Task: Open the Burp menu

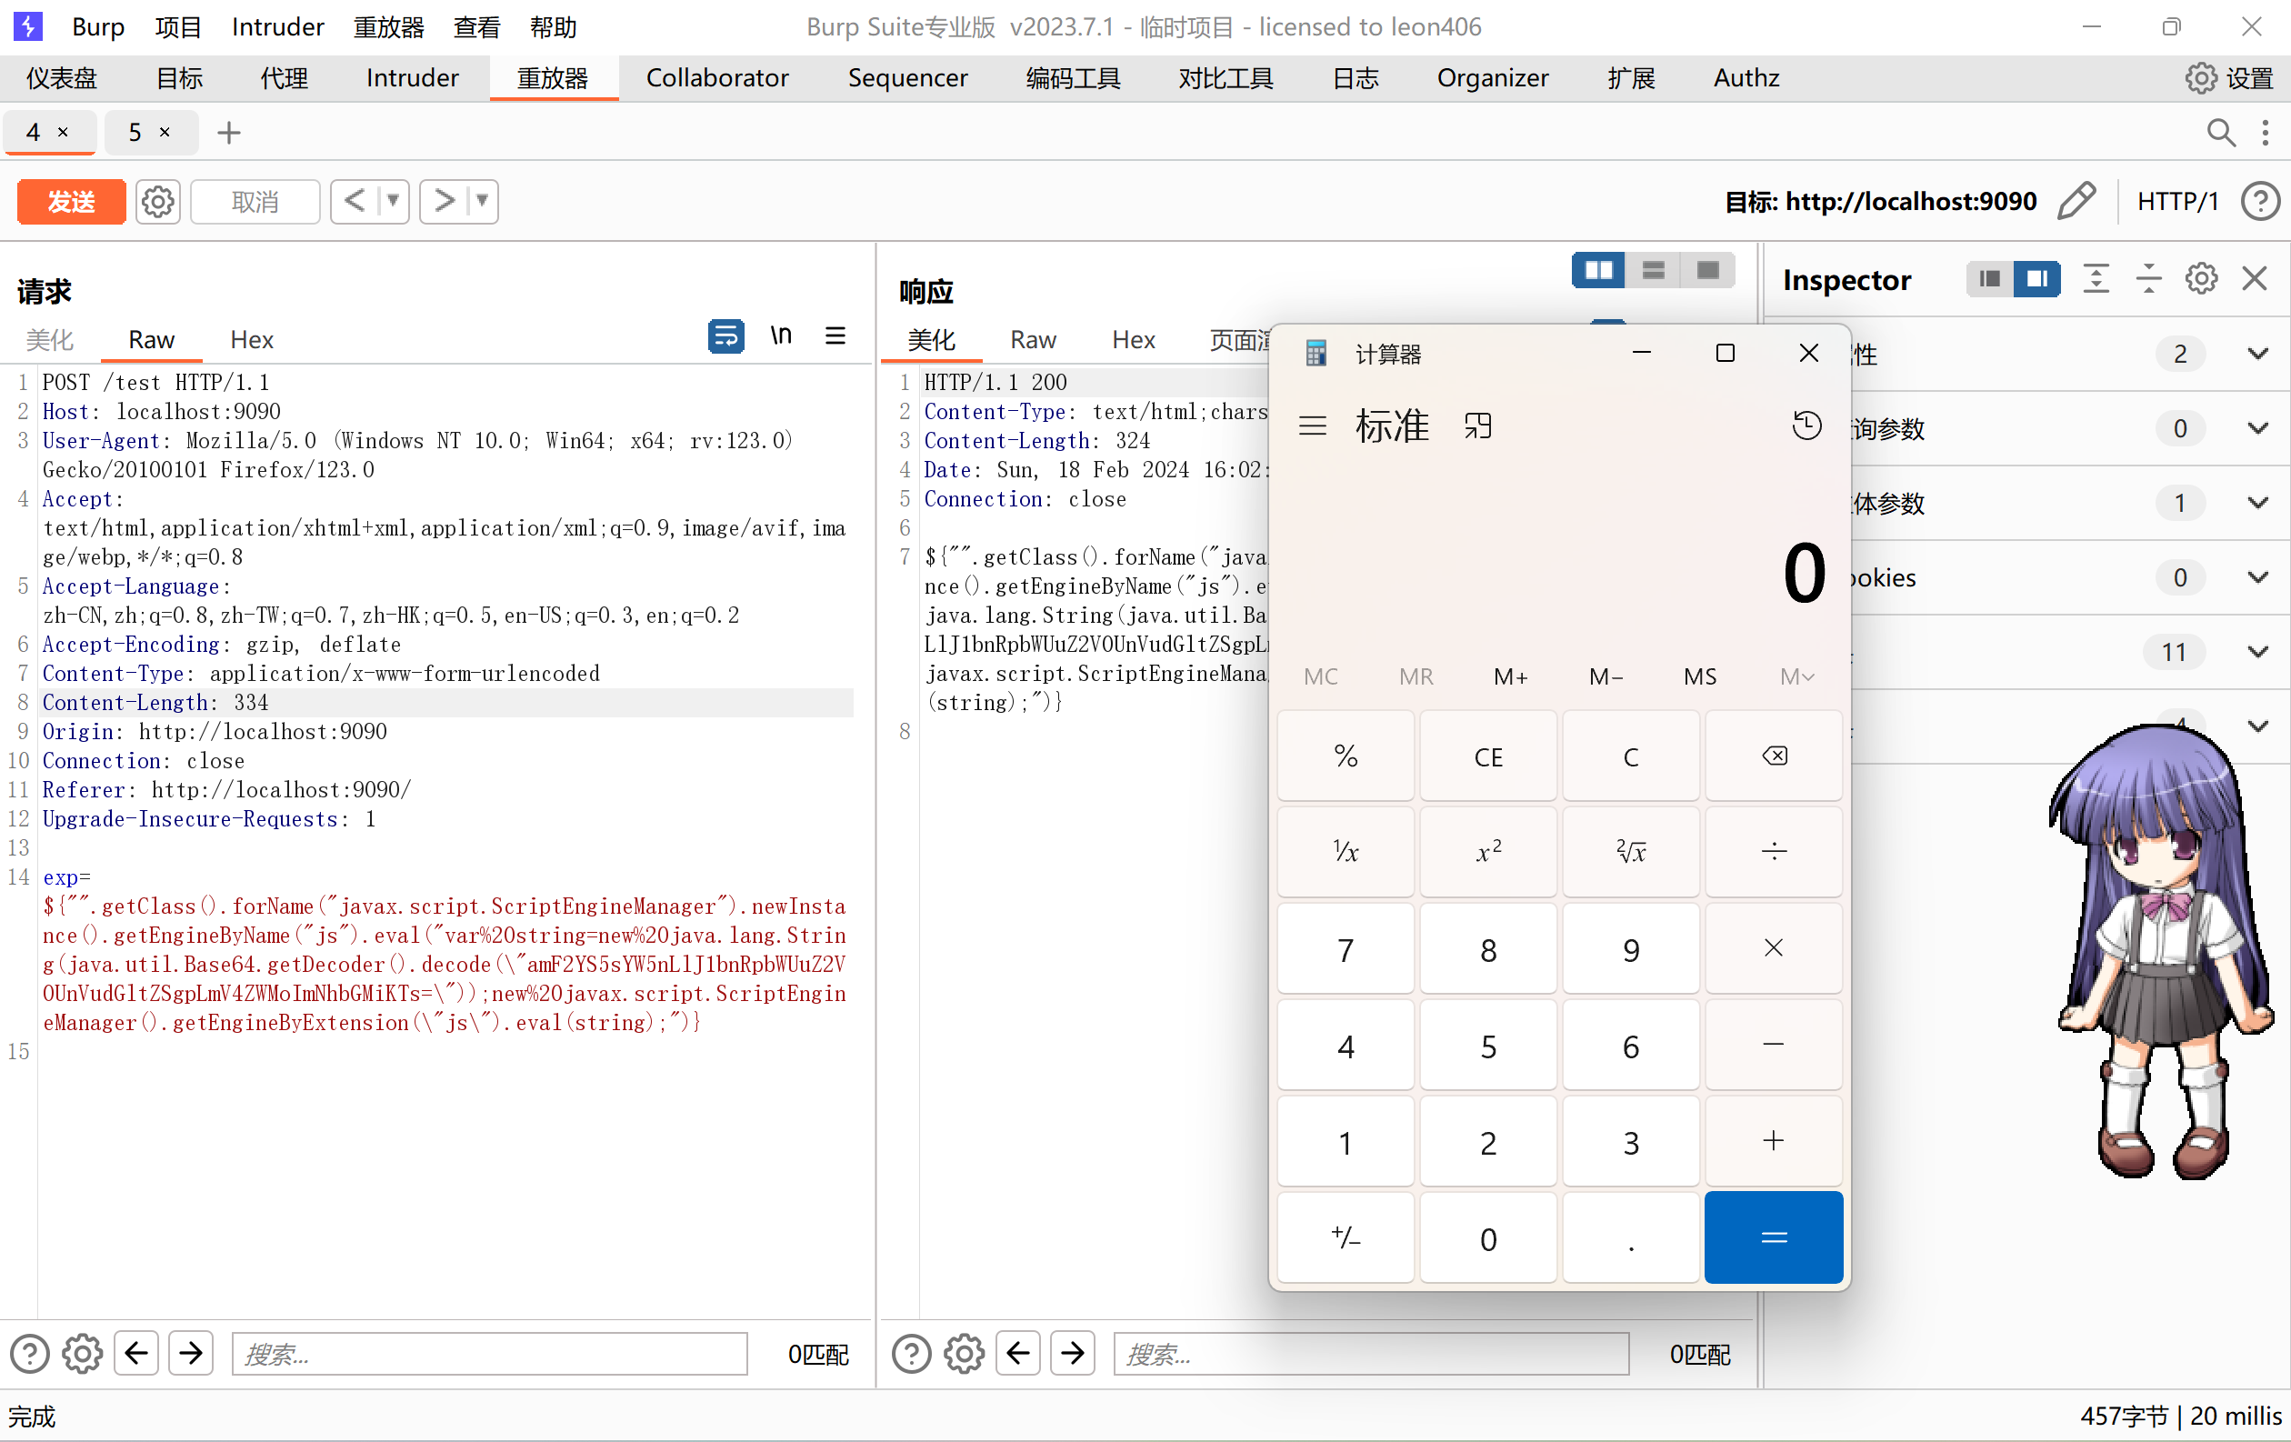Action: (x=98, y=26)
